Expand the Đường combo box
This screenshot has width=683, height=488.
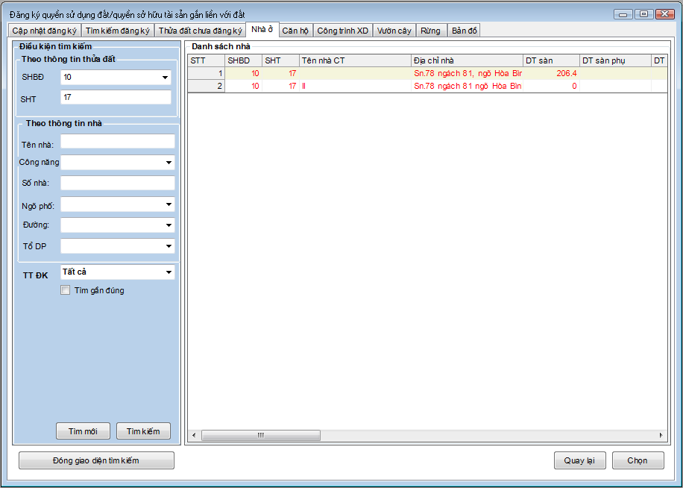pyautogui.click(x=169, y=225)
